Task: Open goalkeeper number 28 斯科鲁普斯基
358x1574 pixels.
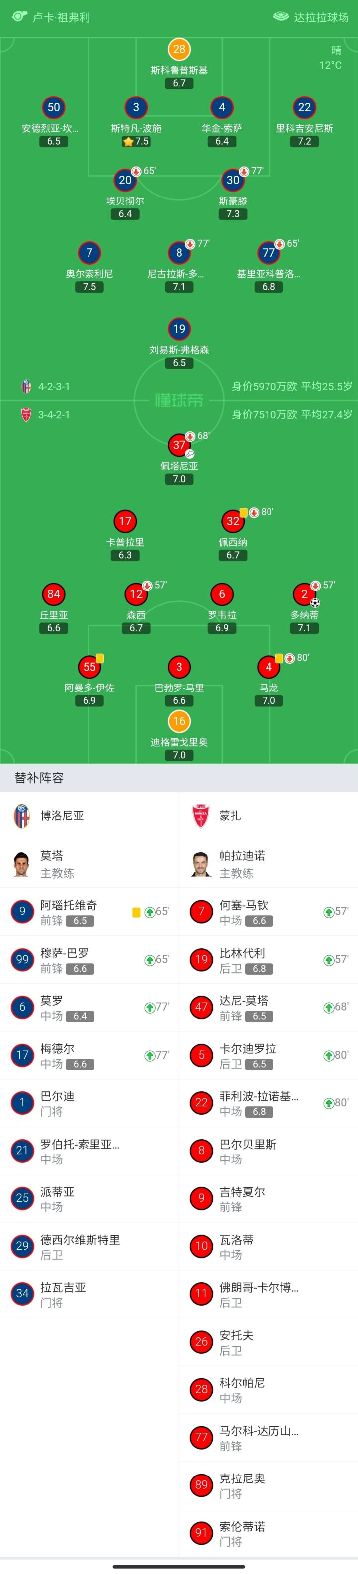Action: tap(179, 49)
